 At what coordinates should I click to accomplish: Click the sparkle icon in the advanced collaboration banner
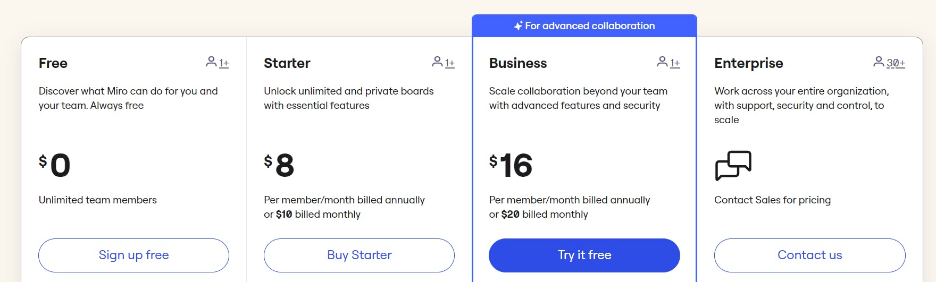[518, 26]
